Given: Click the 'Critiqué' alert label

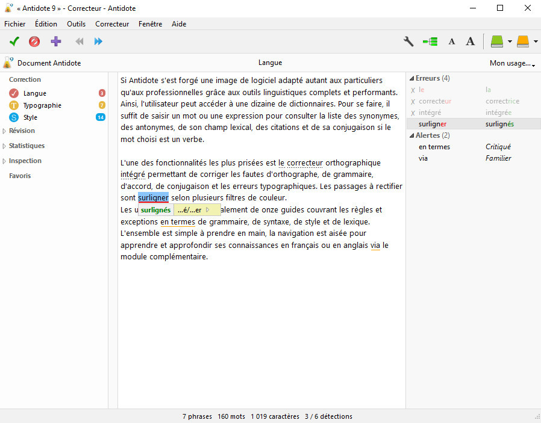Looking at the screenshot, I should tap(498, 147).
